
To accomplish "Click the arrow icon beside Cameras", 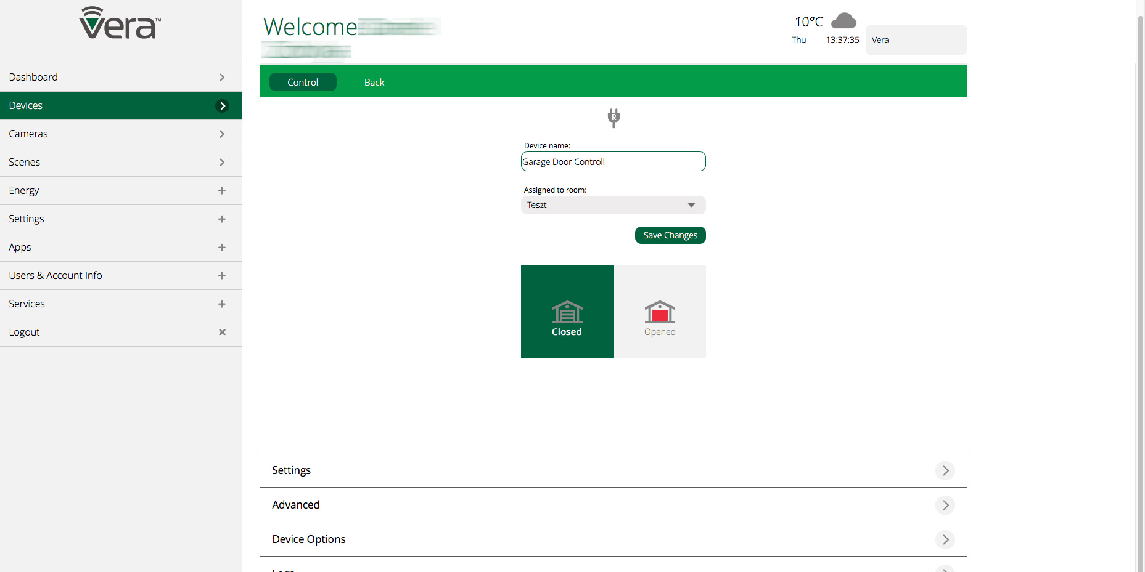I will tap(222, 134).
